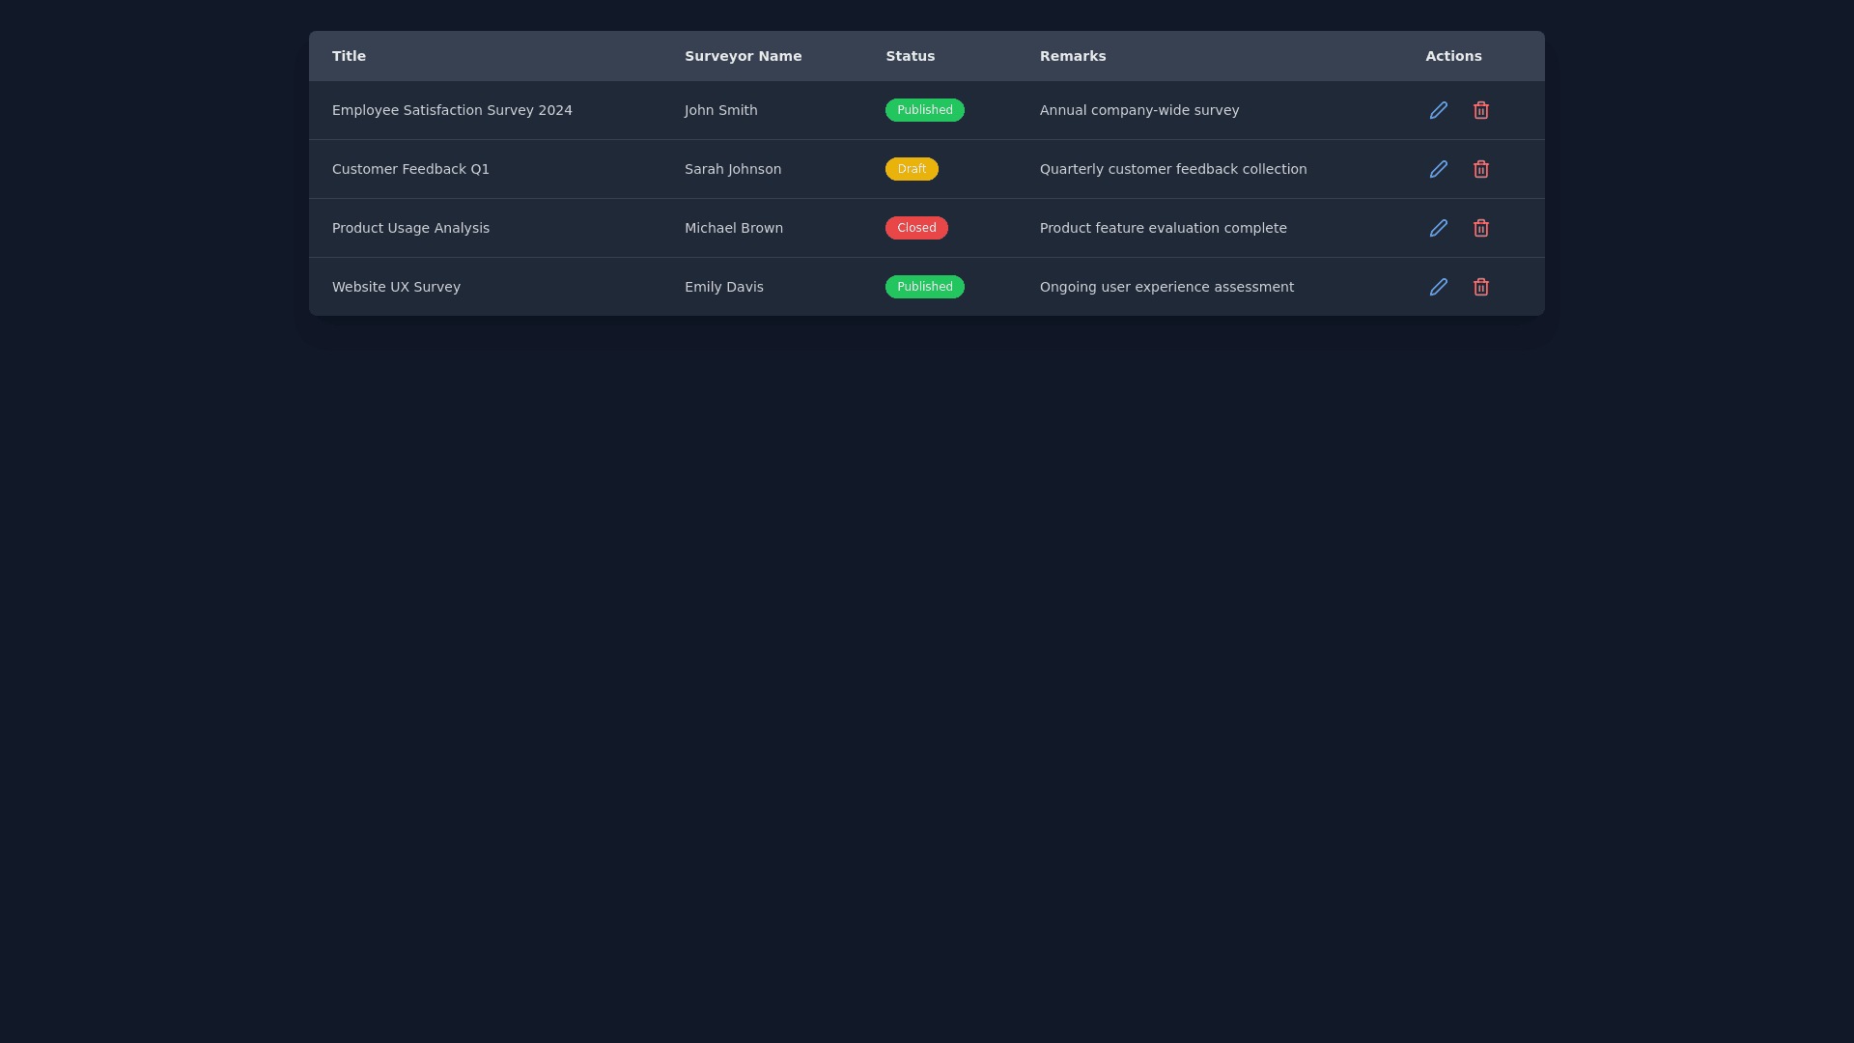
Task: Select the Customer Feedback Q1 title
Action: [410, 169]
